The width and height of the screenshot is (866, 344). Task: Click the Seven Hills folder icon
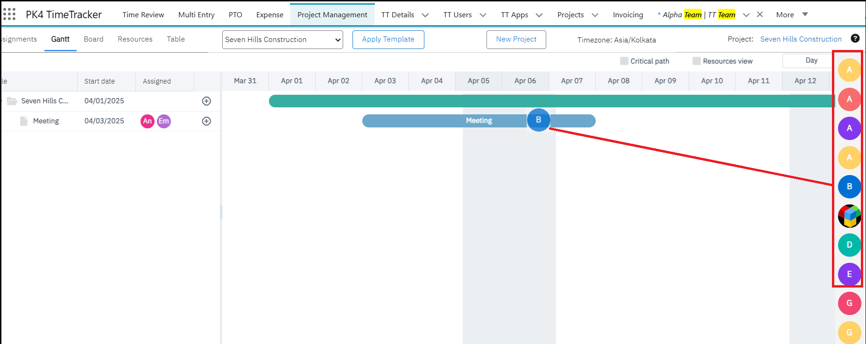[12, 101]
